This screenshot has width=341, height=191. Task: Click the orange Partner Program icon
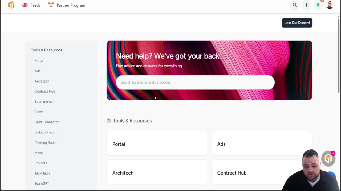click(51, 5)
